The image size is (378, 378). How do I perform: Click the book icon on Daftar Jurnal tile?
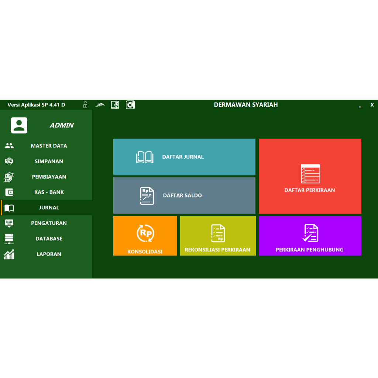[145, 157]
